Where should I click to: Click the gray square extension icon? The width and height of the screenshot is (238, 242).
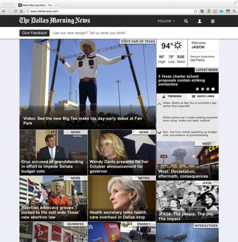[215, 11]
